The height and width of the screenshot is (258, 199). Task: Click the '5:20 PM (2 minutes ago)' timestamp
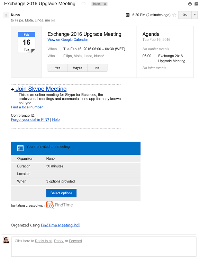pos(151,15)
